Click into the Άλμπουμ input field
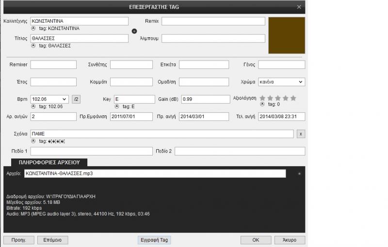The height and width of the screenshot is (247, 388). [x=213, y=39]
